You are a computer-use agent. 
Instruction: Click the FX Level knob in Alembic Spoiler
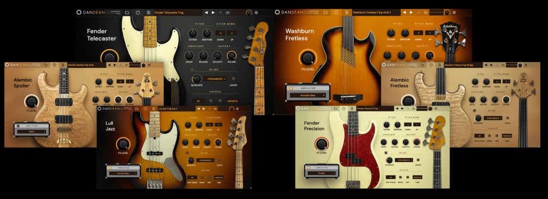click(32, 102)
